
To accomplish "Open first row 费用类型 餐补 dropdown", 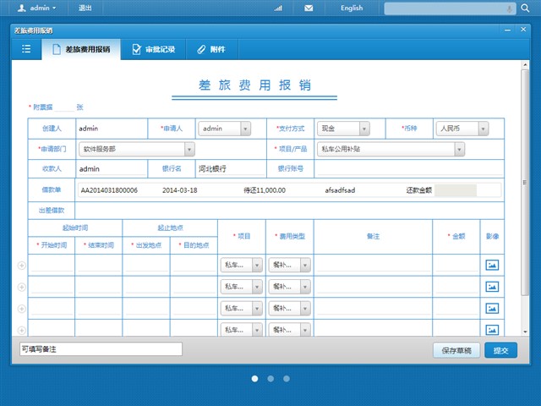I will click(x=289, y=265).
